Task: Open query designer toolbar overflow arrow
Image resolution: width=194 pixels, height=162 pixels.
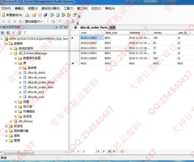Action: [78, 23]
